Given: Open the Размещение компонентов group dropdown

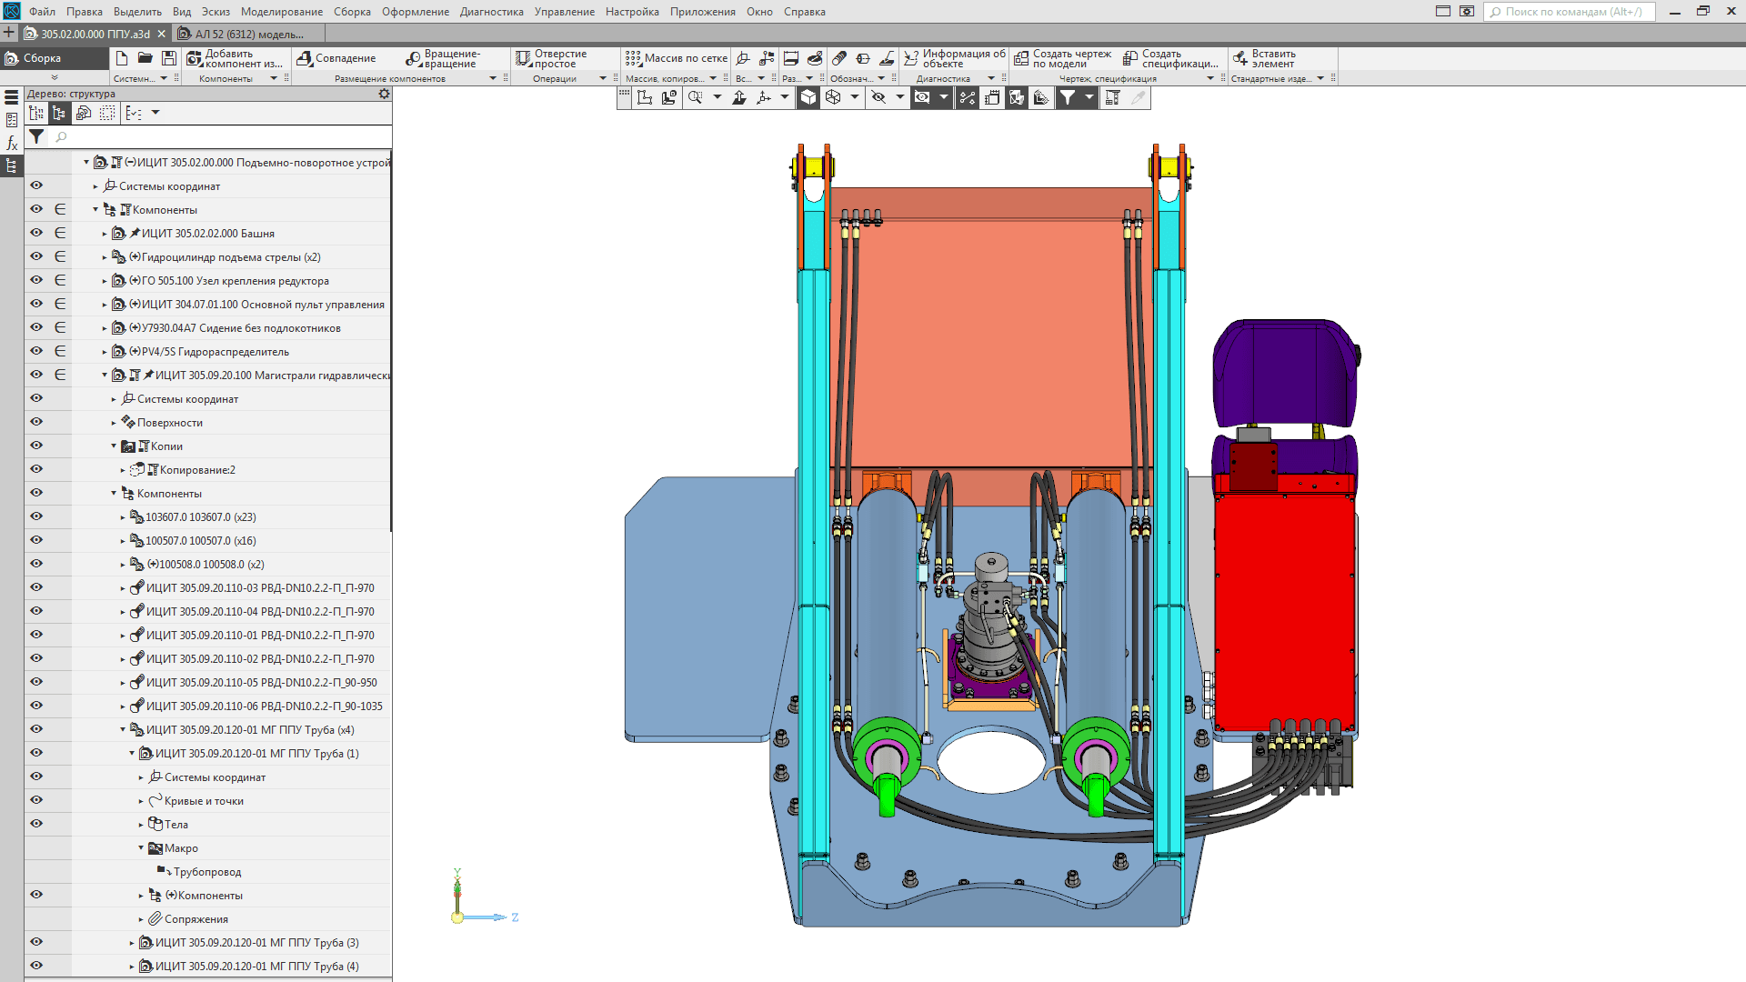Looking at the screenshot, I should click(493, 79).
